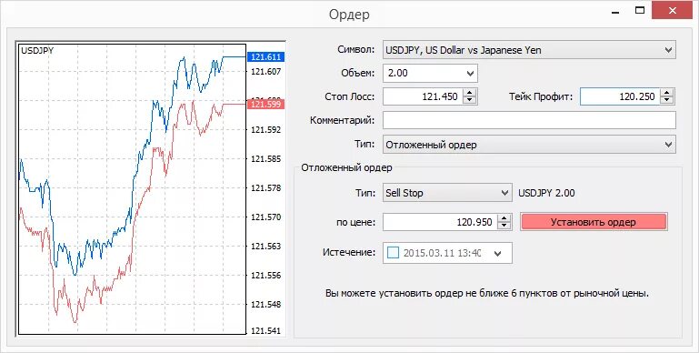Image resolution: width=699 pixels, height=353 pixels.
Task: Increase по цене price with up arrow
Action: (x=504, y=217)
